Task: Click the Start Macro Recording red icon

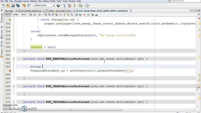Action: tap(84, 15)
